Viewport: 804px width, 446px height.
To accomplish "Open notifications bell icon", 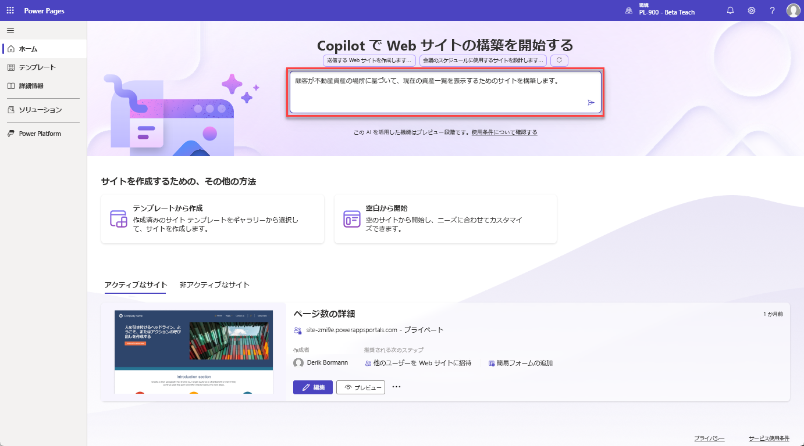I will [x=730, y=10].
